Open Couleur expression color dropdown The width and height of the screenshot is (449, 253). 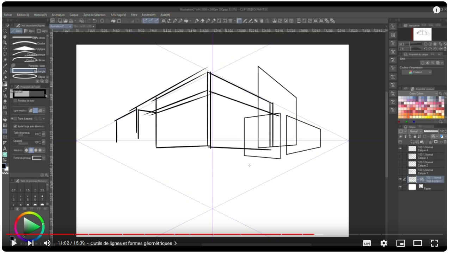(417, 72)
